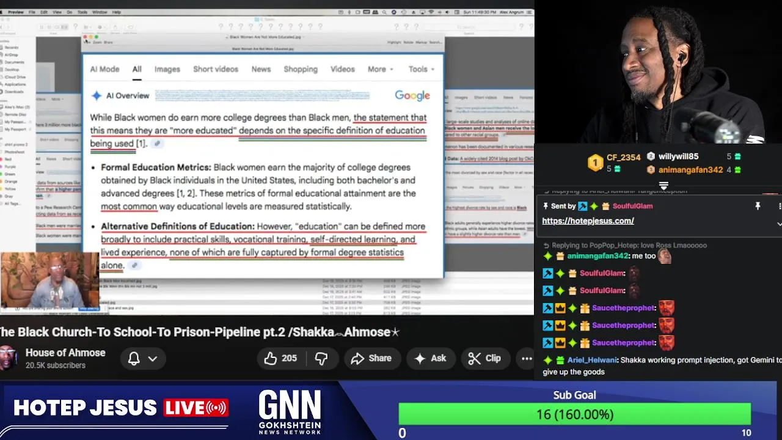Open the Edit menu in menu bar
This screenshot has height=440, width=782.
click(x=45, y=12)
